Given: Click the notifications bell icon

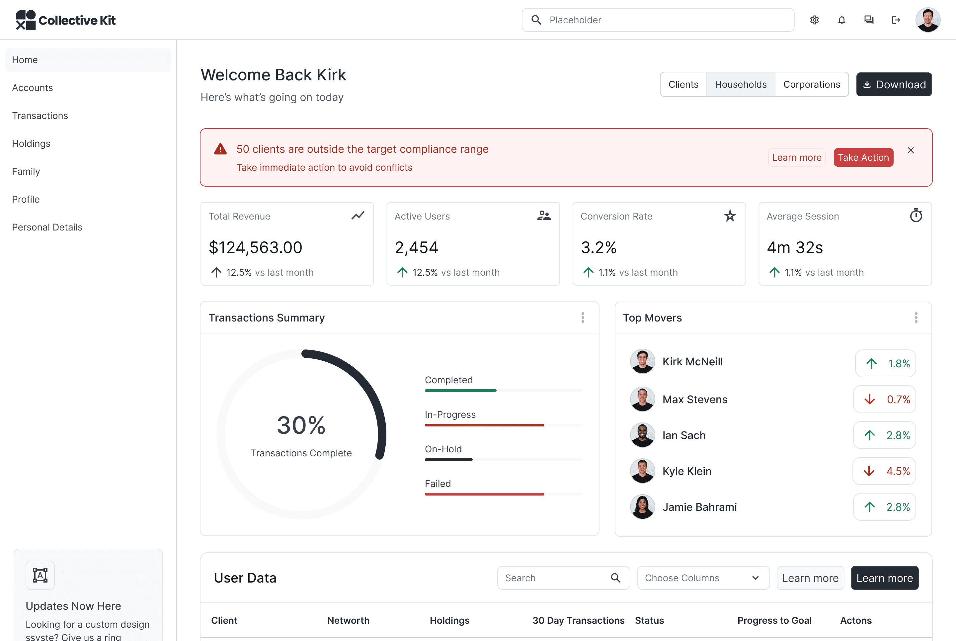Looking at the screenshot, I should (x=841, y=20).
